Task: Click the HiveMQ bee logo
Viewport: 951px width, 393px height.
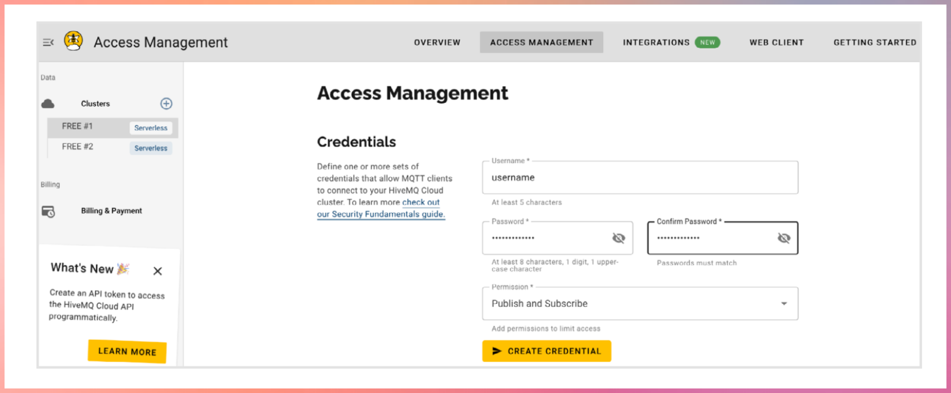Action: click(x=73, y=41)
